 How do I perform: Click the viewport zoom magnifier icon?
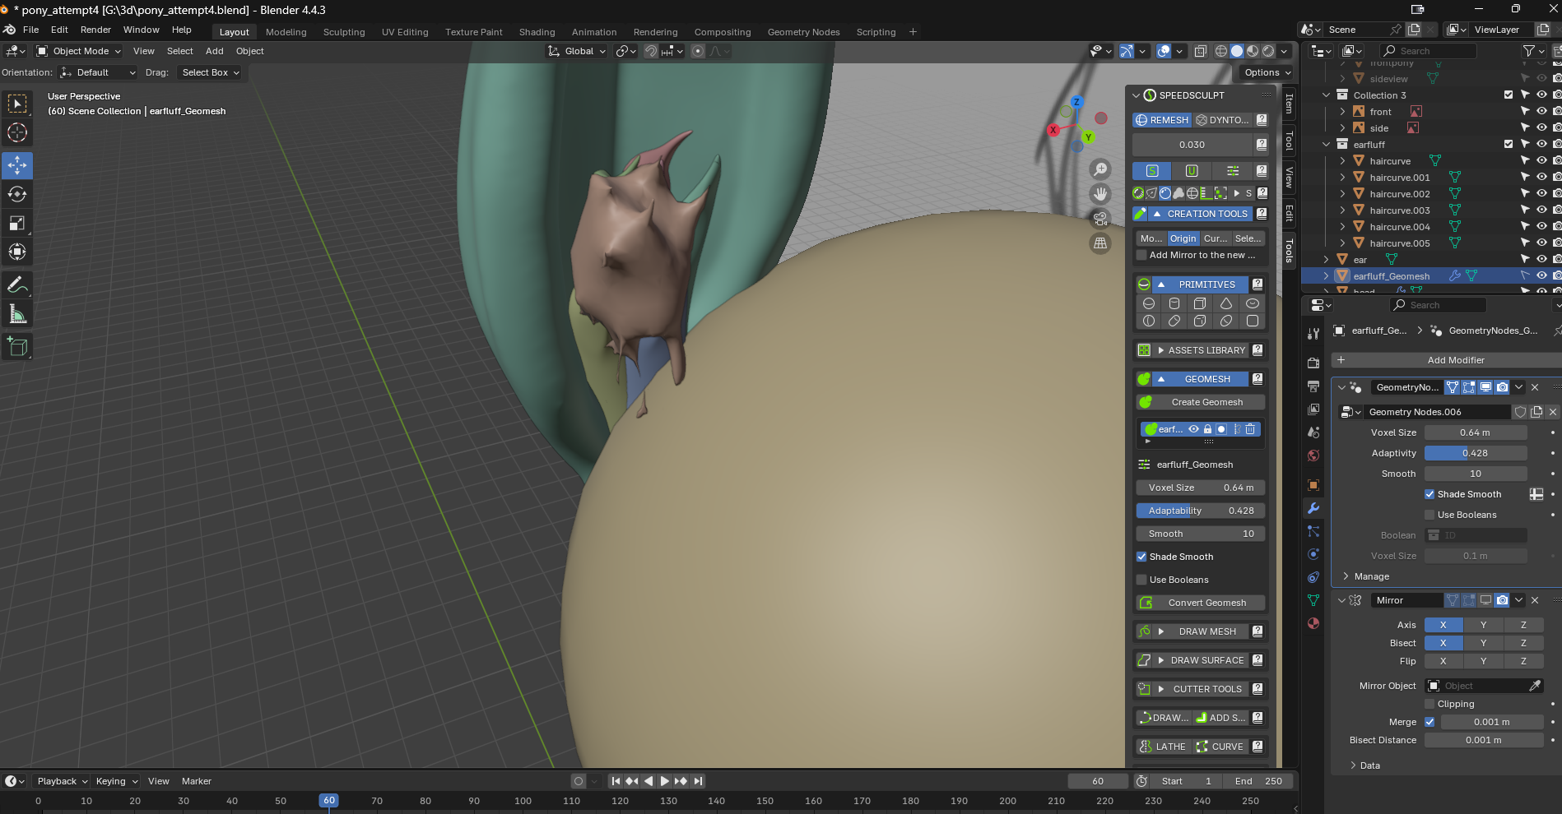1100,169
